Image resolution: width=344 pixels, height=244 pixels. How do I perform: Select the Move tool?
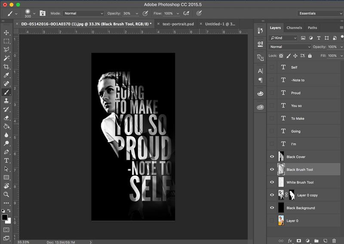tap(6, 33)
